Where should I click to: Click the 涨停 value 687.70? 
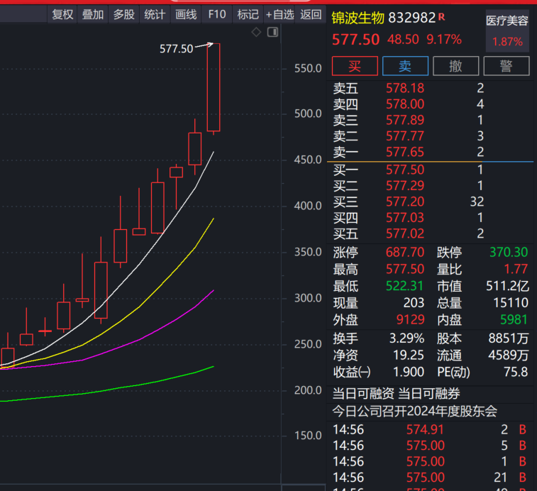(x=405, y=253)
